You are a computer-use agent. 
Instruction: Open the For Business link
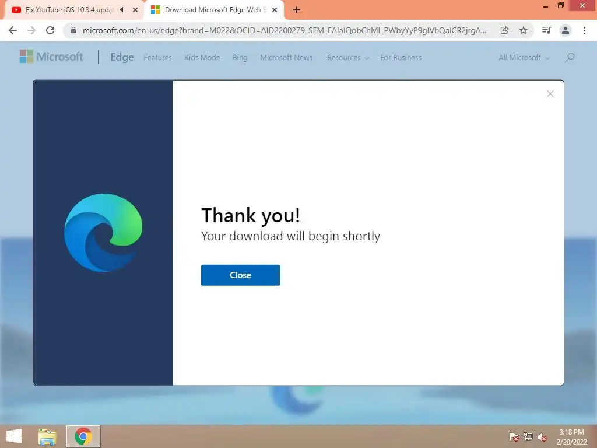(x=401, y=58)
